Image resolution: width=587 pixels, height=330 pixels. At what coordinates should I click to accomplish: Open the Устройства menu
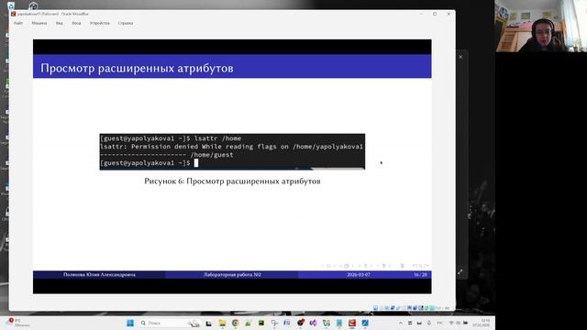pyautogui.click(x=100, y=23)
